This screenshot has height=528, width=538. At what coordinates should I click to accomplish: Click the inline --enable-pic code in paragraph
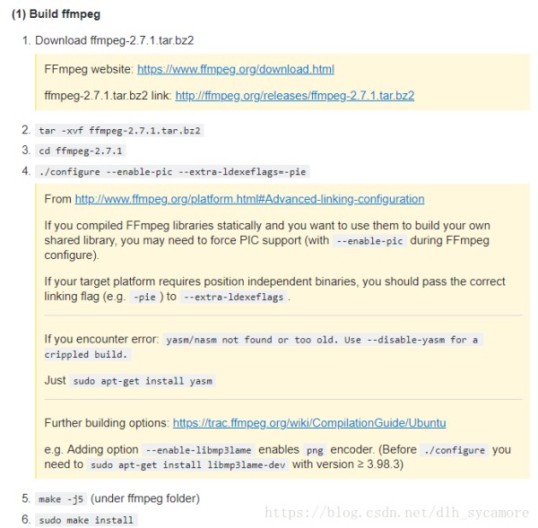(369, 241)
